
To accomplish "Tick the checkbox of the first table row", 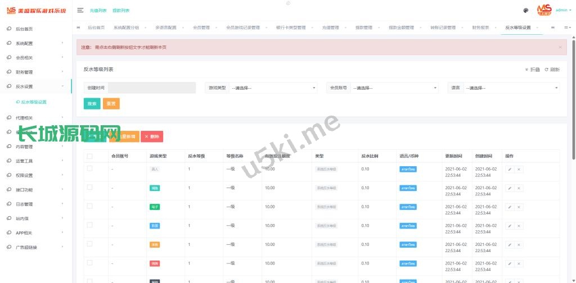I will click(89, 168).
